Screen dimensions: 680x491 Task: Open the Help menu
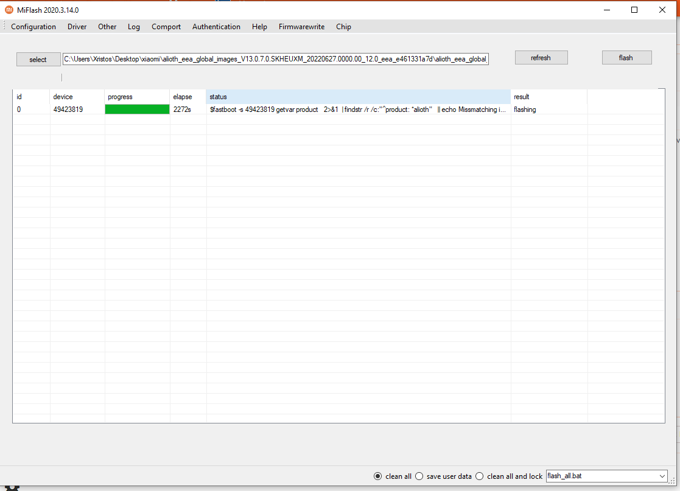[259, 26]
